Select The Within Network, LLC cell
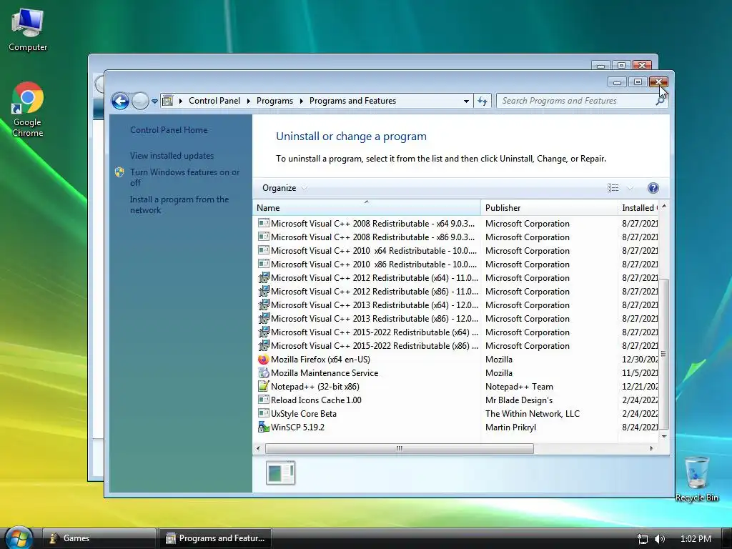The width and height of the screenshot is (732, 549). (x=532, y=414)
